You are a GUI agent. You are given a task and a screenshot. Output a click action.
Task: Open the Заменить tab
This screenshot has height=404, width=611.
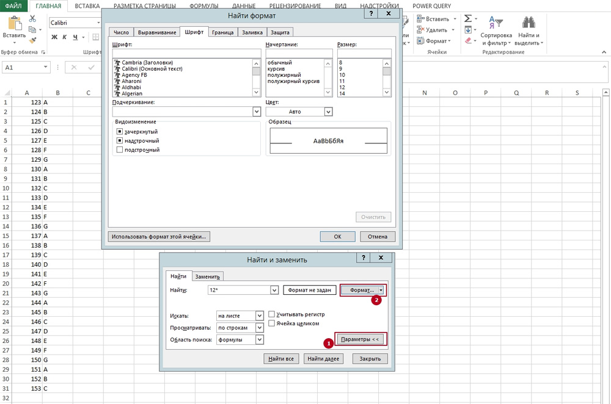click(208, 276)
